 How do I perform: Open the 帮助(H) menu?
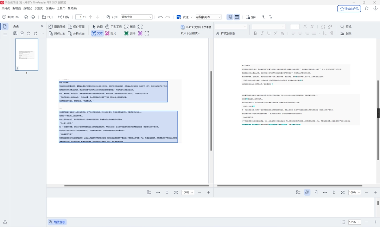pos(72,8)
